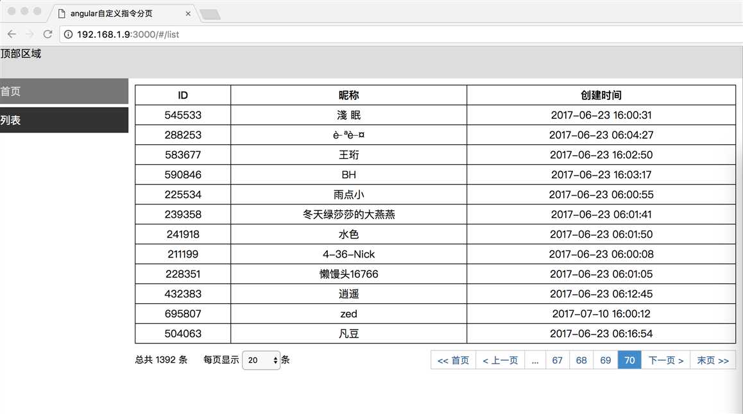743x414 pixels.
Task: Jump to first page with << 首页
Action: coord(452,360)
